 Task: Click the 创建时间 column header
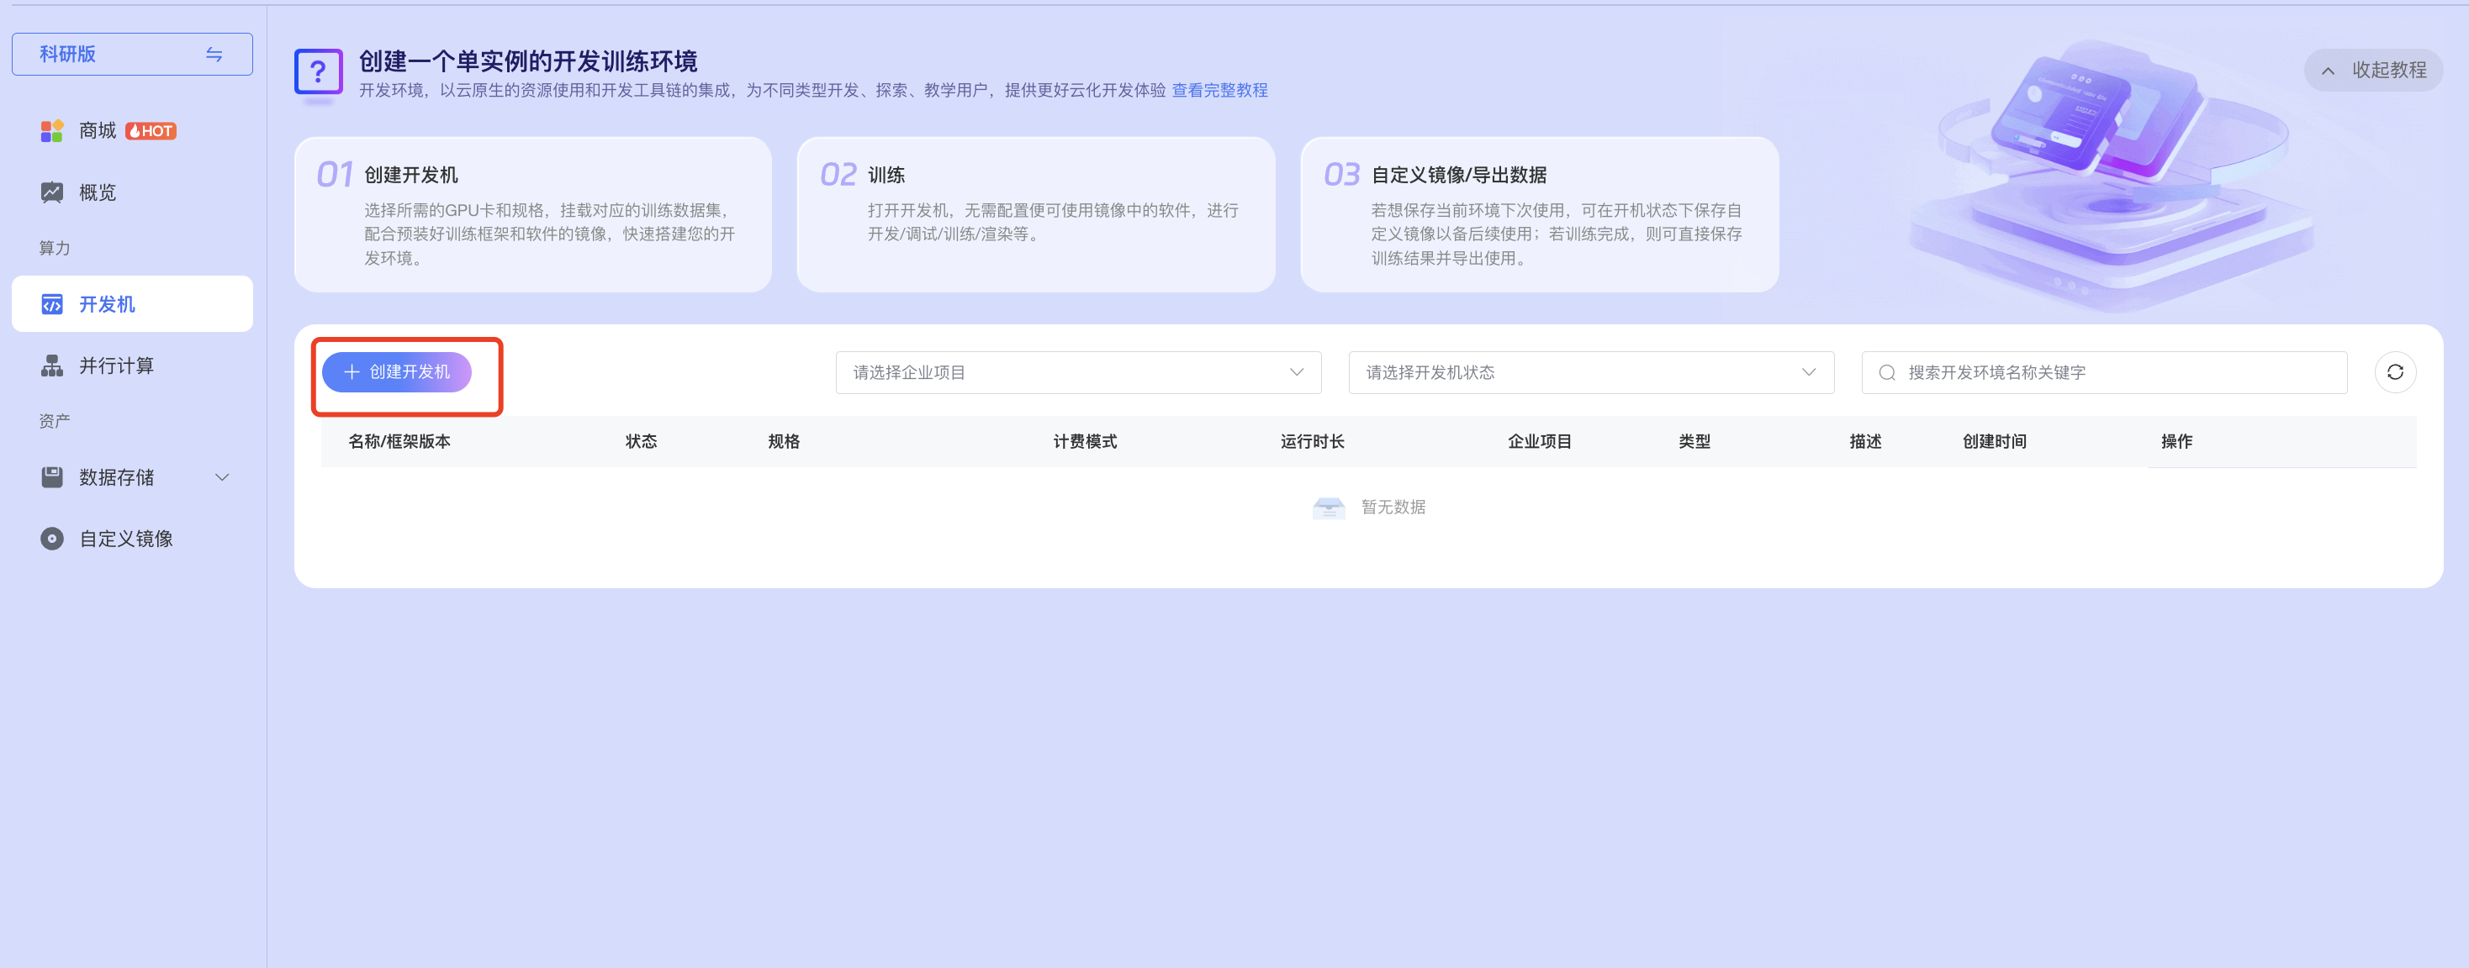click(1995, 441)
